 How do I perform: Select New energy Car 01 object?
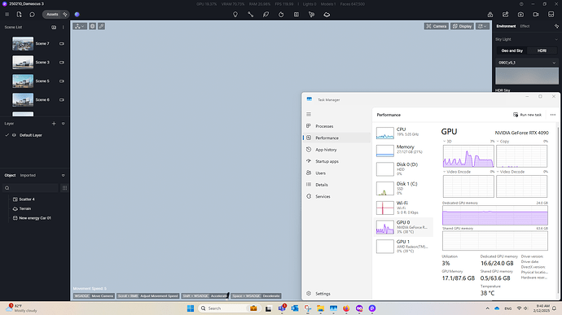click(x=34, y=218)
